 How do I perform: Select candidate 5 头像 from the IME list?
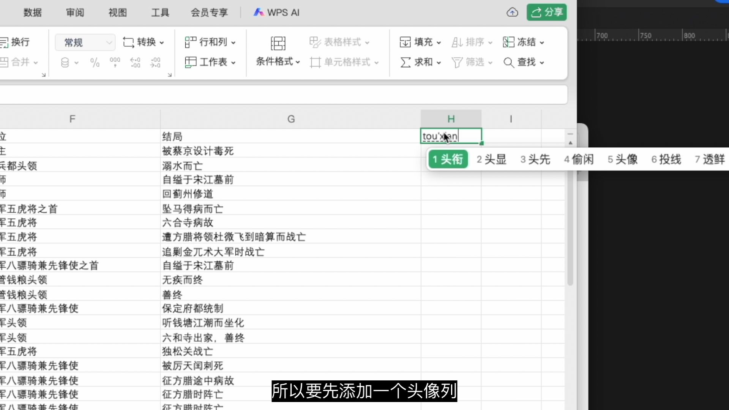[622, 159]
